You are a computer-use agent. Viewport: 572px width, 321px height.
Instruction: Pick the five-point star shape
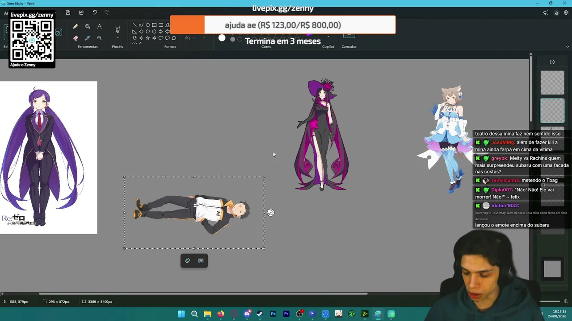point(147,38)
